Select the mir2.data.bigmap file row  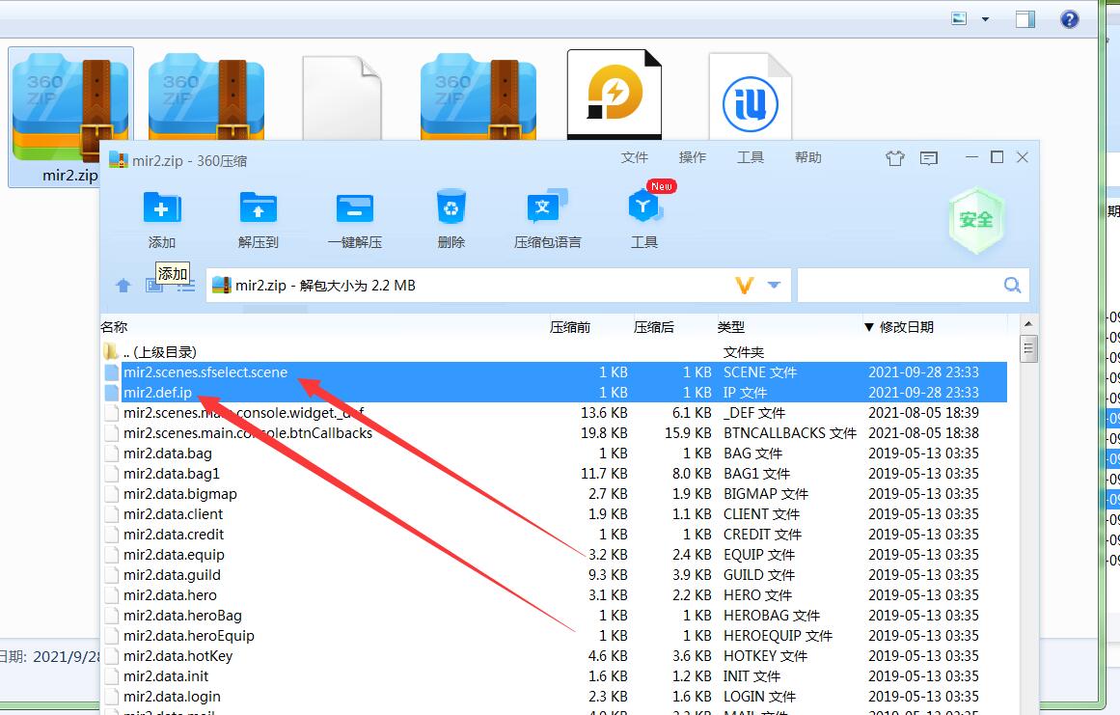pyautogui.click(x=179, y=494)
